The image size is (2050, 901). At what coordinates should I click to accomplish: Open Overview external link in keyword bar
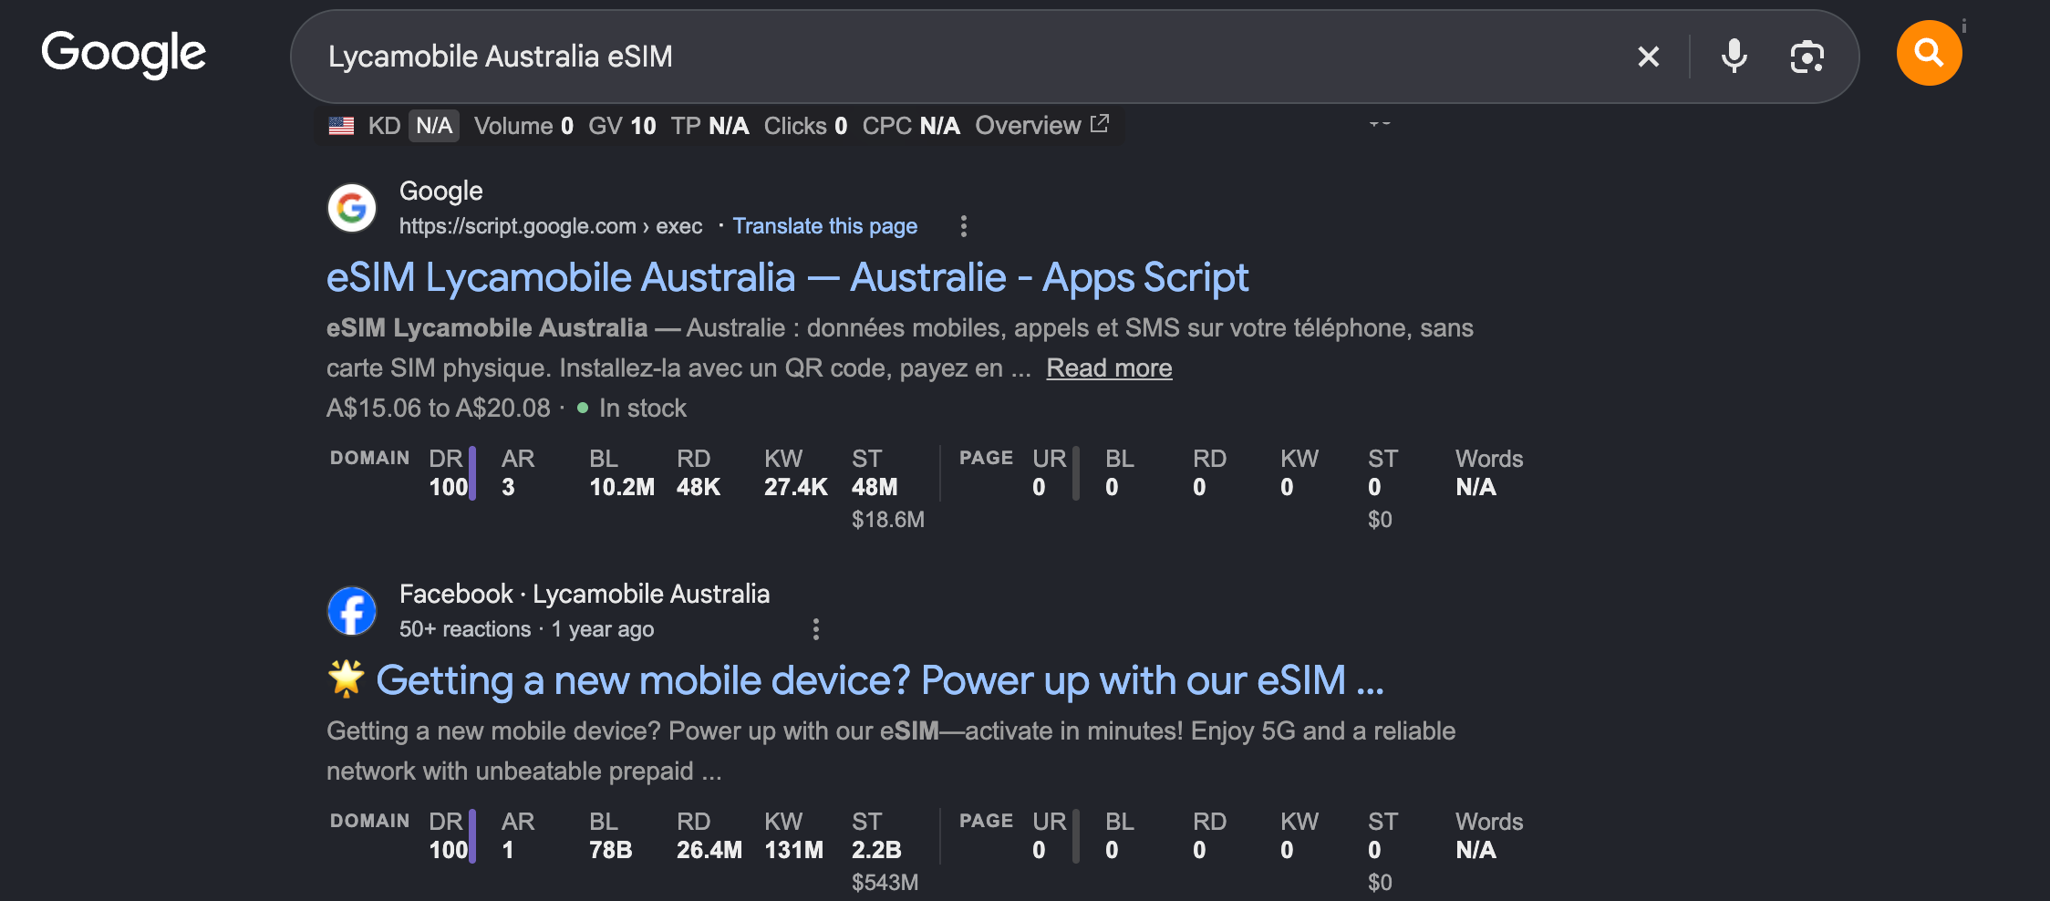point(1041,125)
